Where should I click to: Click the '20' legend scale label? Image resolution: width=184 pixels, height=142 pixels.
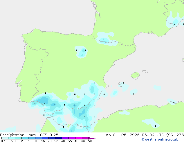[x=50, y=141]
